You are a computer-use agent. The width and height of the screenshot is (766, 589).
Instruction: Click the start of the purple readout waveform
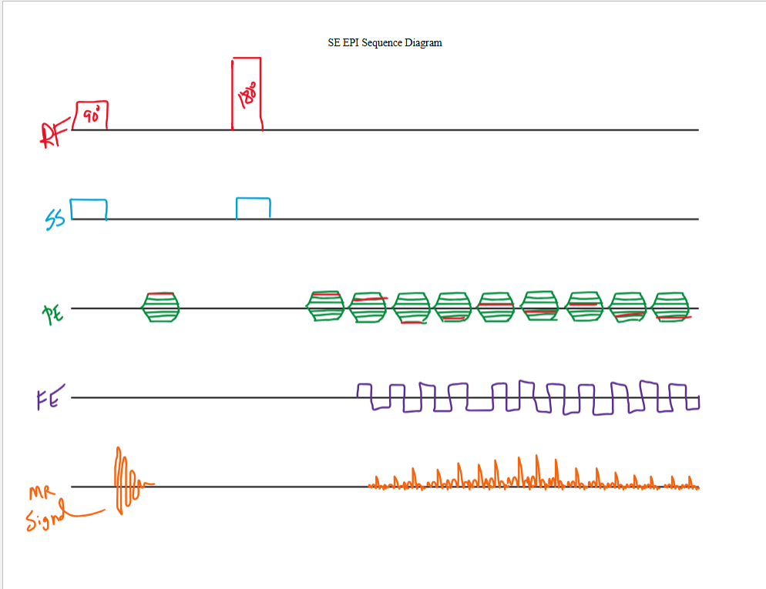pos(360,391)
